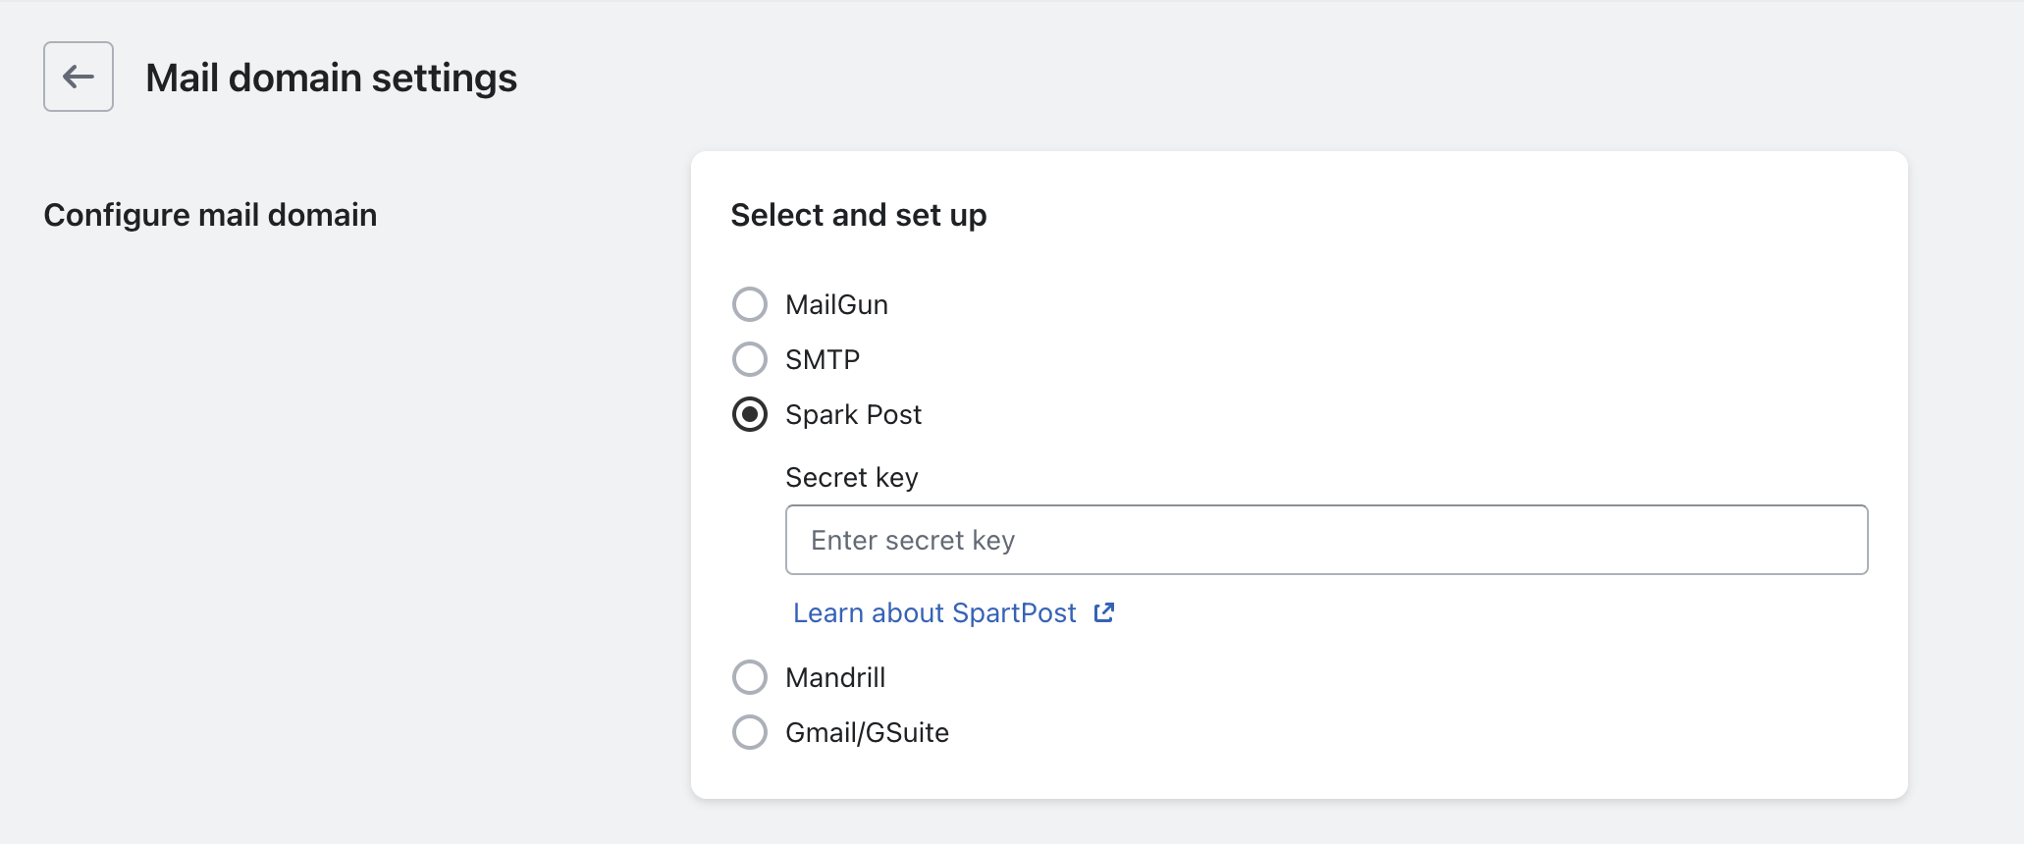2024x844 pixels.
Task: Click the Enter secret key placeholder text
Action: point(913,540)
